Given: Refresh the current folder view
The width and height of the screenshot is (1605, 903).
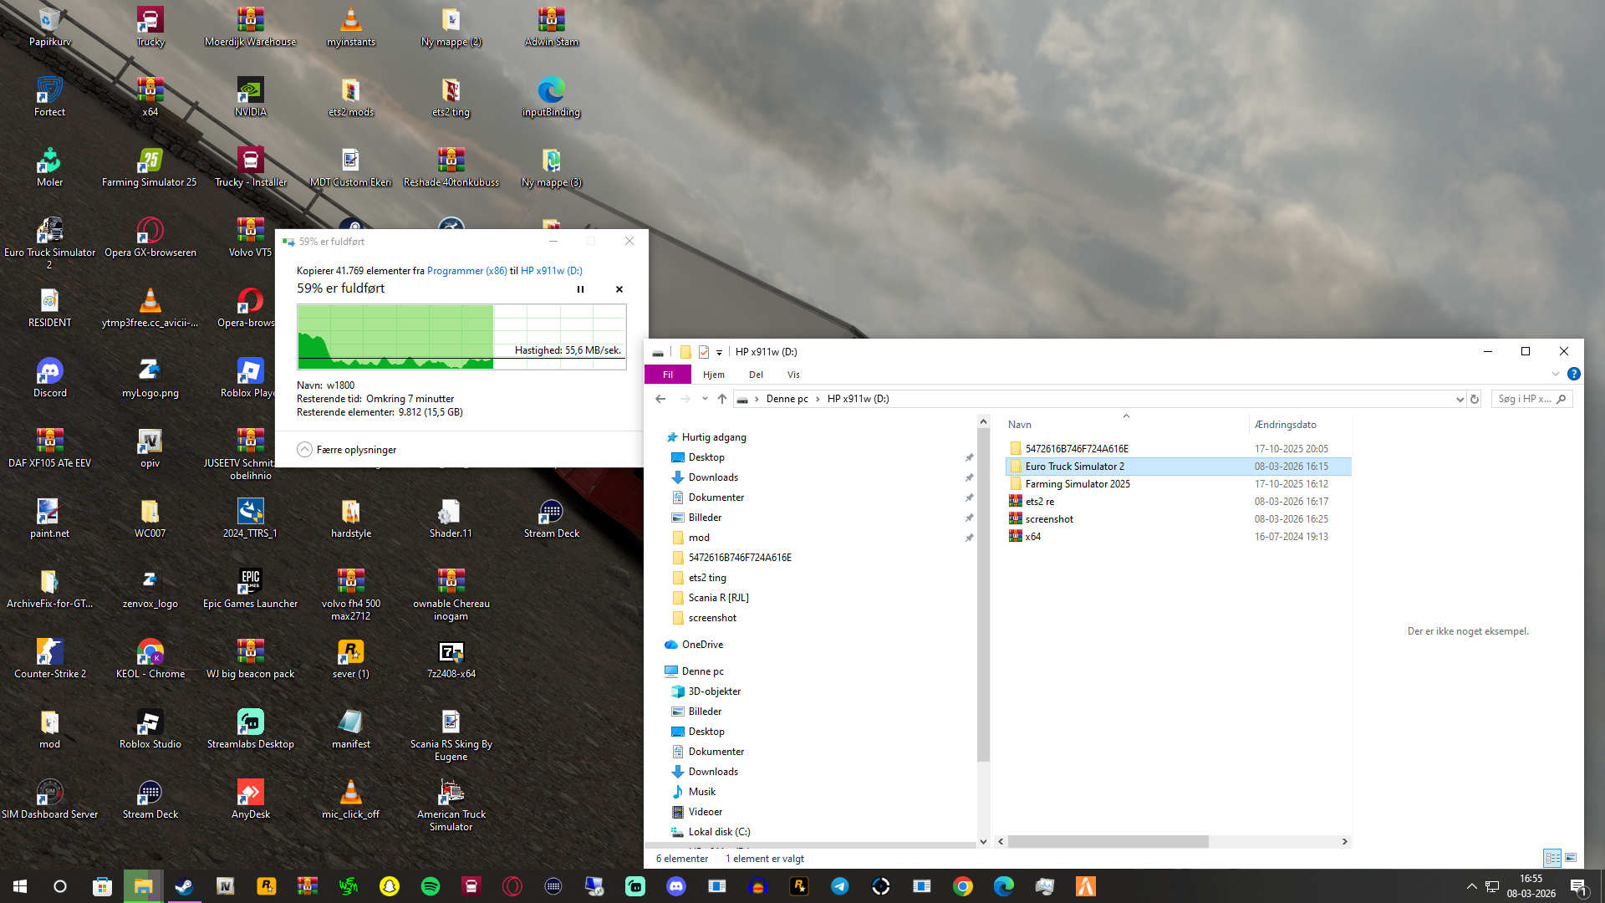Looking at the screenshot, I should click(x=1475, y=399).
